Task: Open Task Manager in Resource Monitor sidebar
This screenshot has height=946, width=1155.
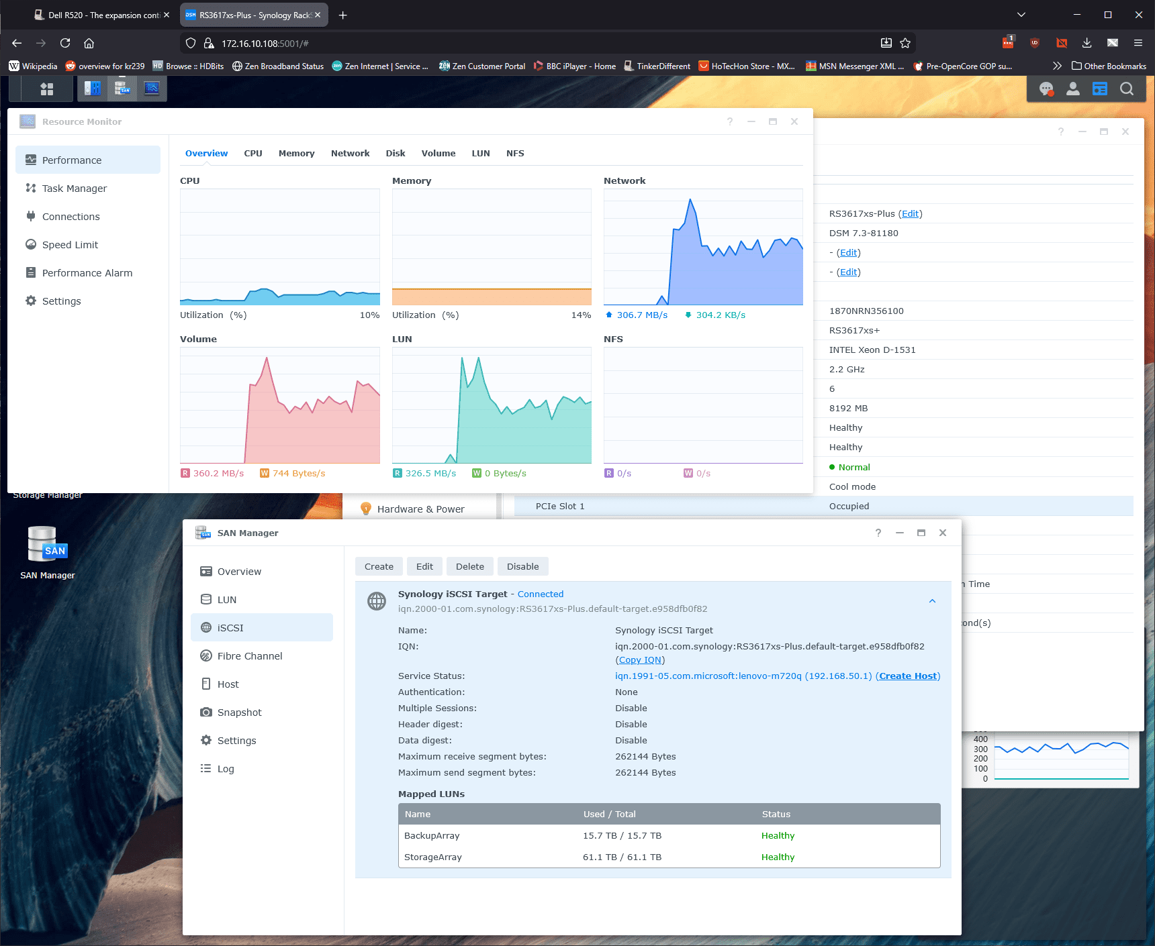Action: pos(75,189)
